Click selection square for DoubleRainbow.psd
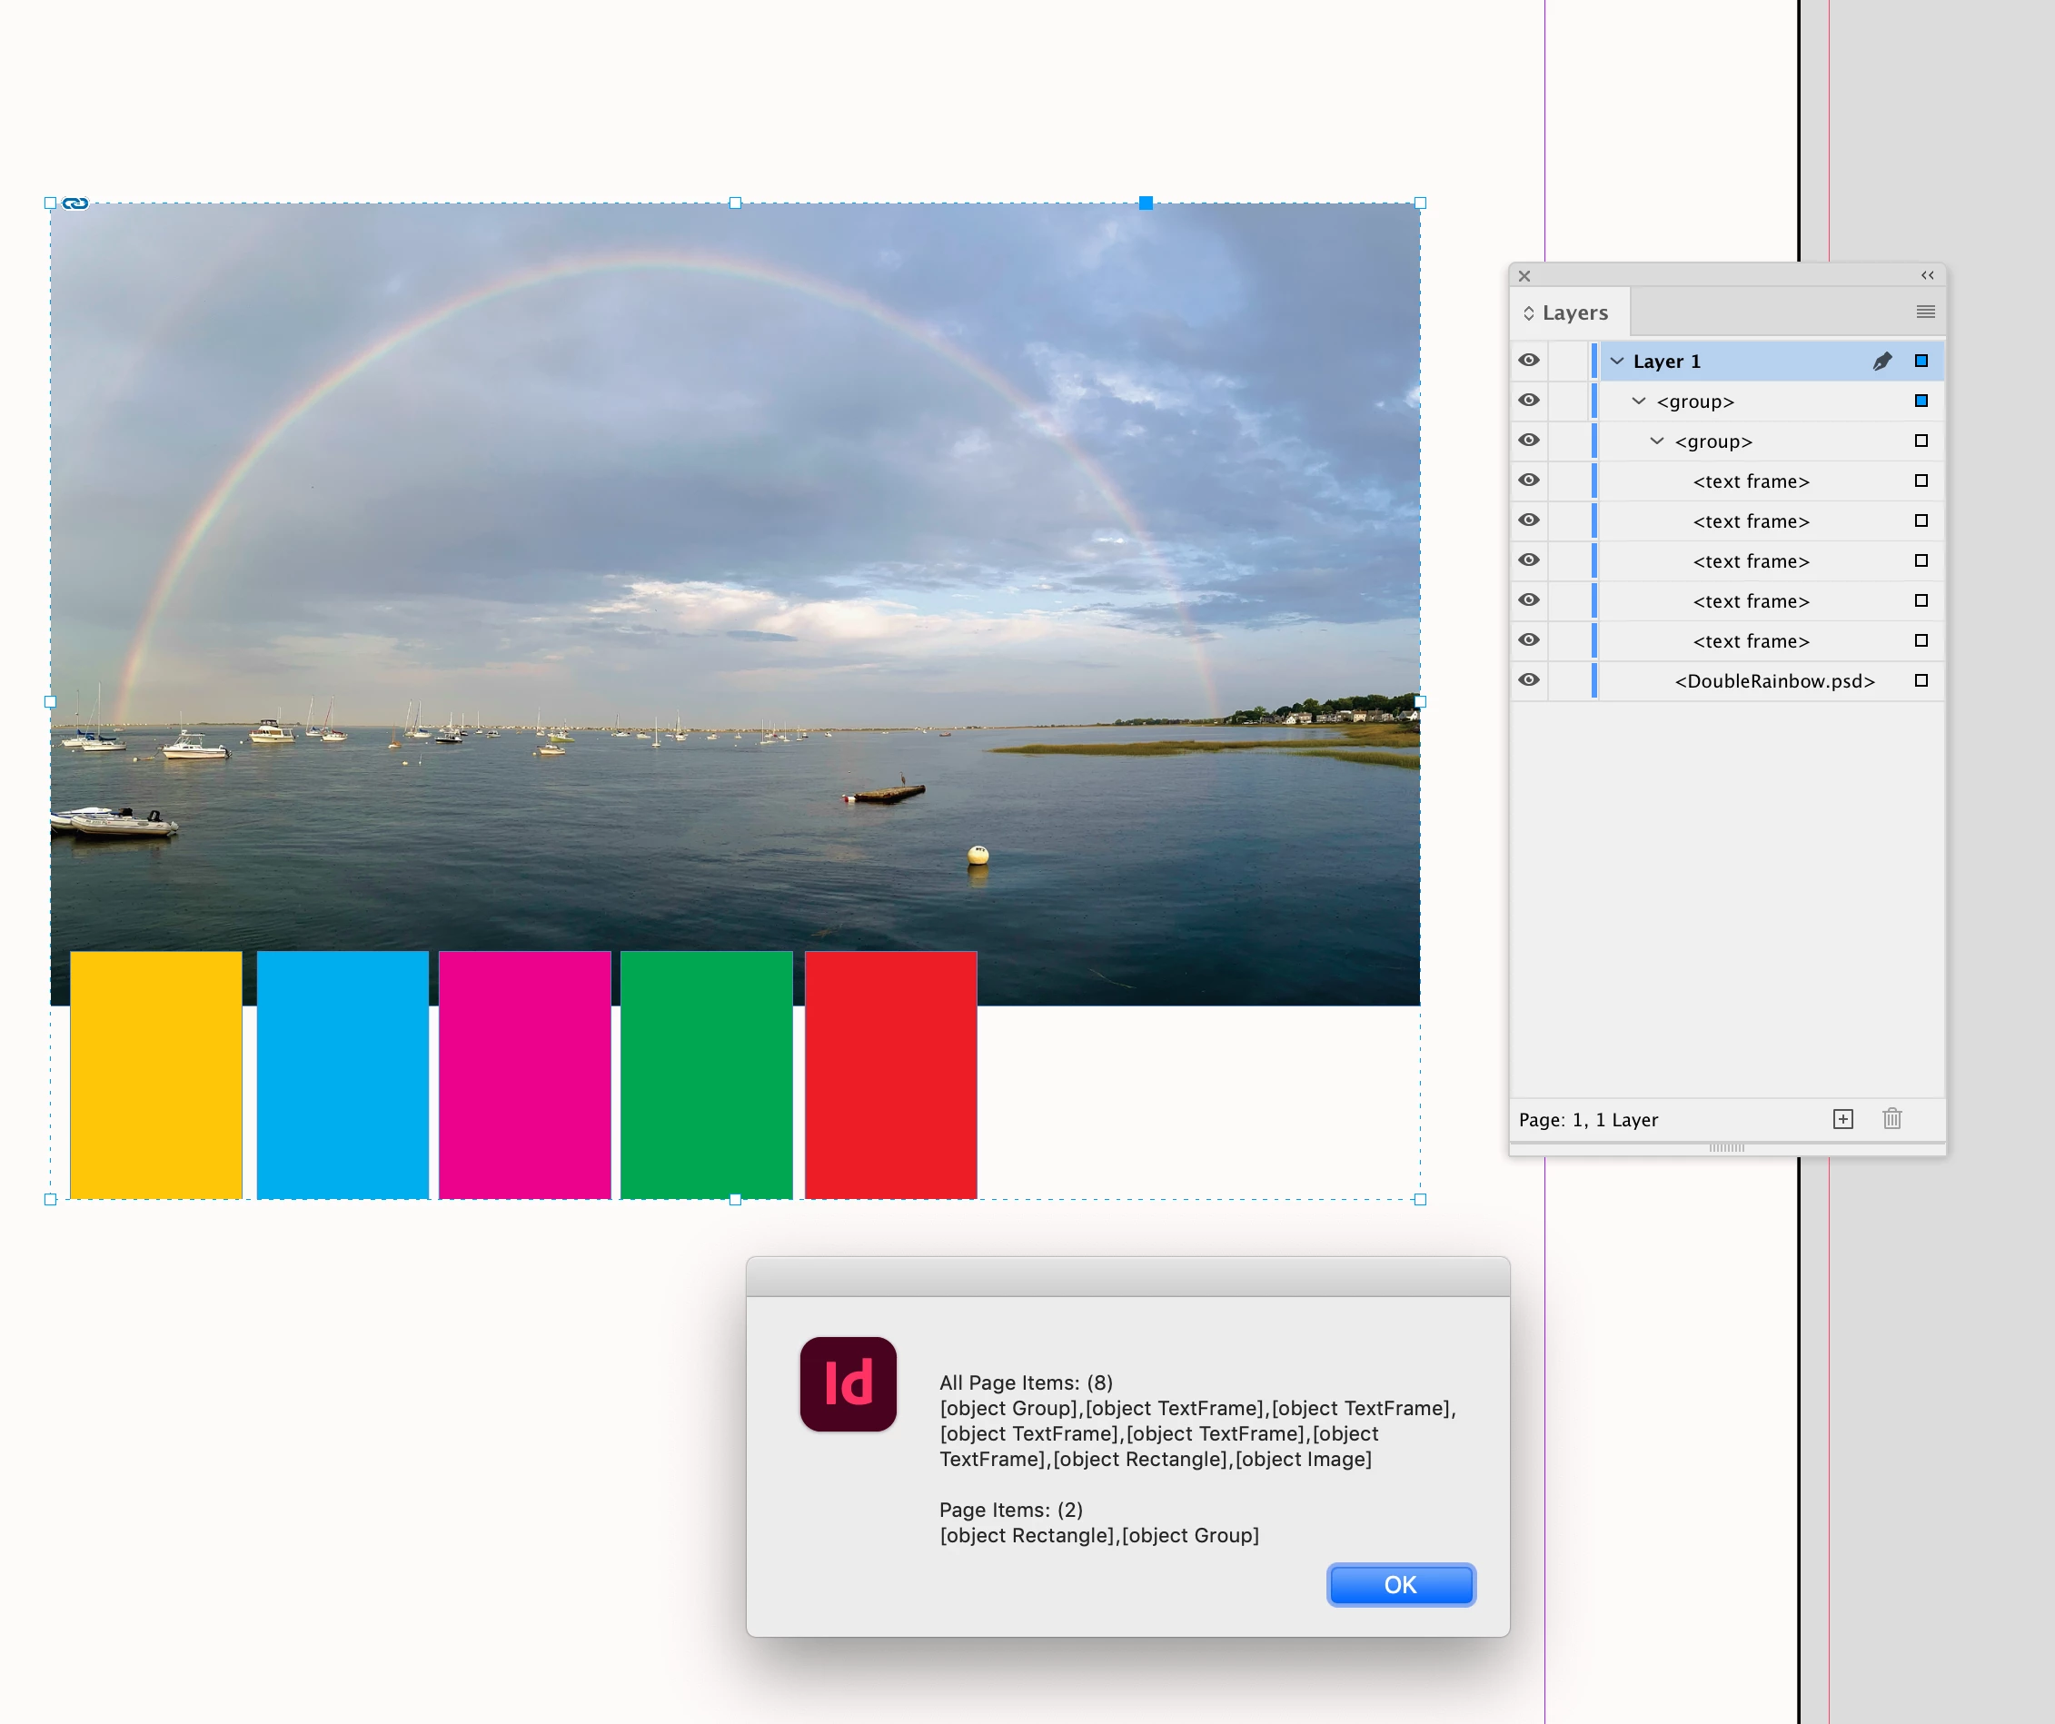Viewport: 2055px width, 1724px height. pyautogui.click(x=1921, y=680)
